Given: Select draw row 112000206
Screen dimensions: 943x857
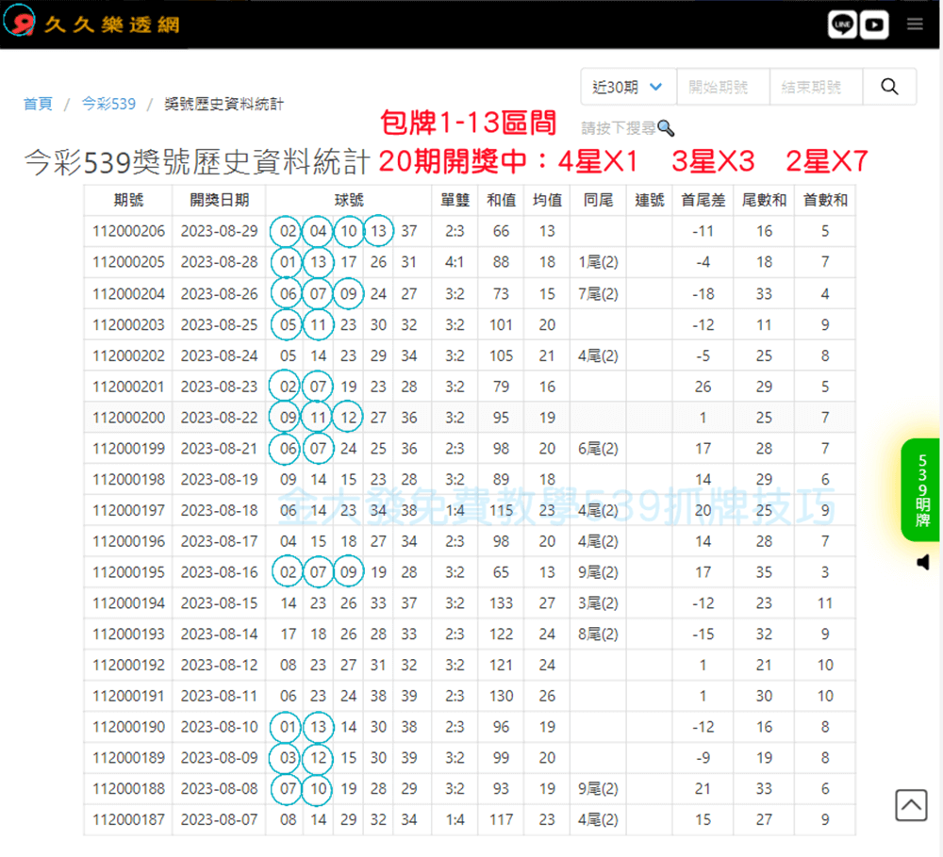Looking at the screenshot, I should pyautogui.click(x=128, y=231).
